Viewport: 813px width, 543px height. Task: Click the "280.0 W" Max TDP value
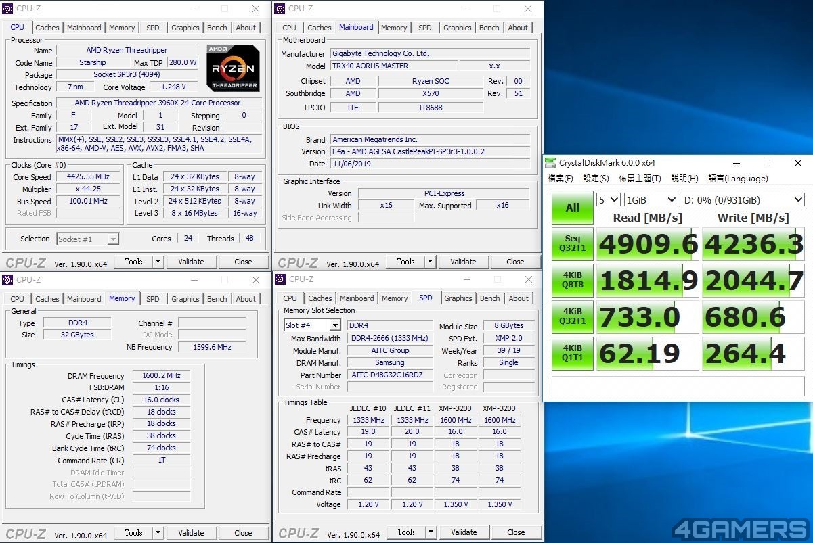(183, 62)
